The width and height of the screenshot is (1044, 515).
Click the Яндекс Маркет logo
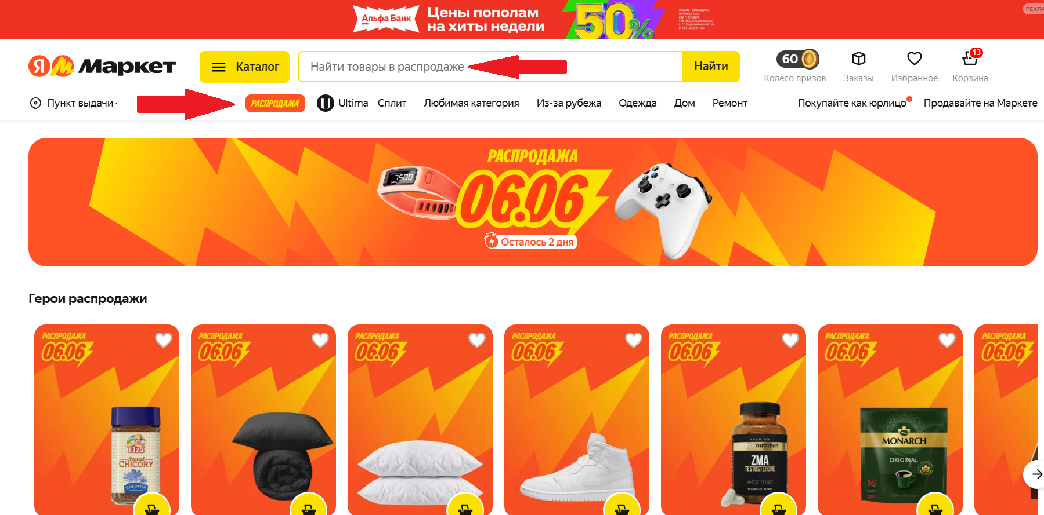tap(102, 67)
